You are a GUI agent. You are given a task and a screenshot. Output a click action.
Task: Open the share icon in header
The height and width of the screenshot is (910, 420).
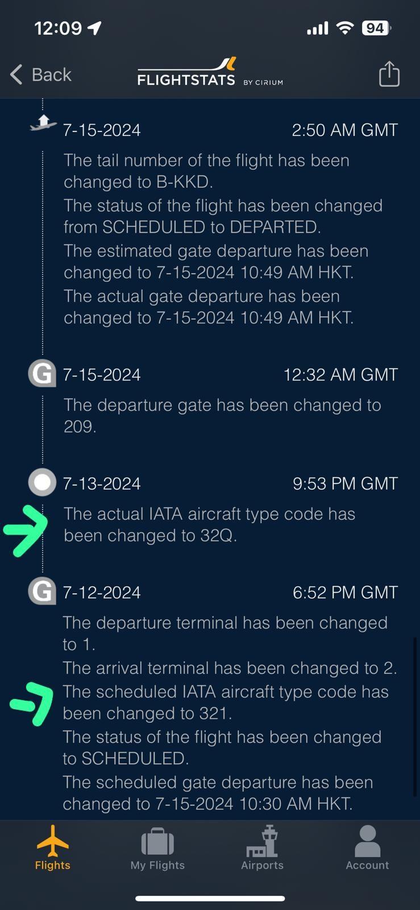(389, 74)
